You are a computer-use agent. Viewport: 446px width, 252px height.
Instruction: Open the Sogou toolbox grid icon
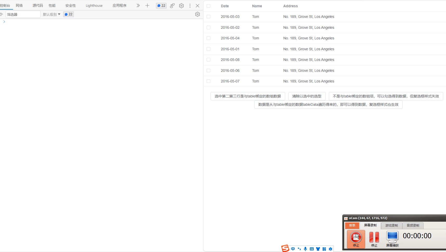click(x=324, y=249)
